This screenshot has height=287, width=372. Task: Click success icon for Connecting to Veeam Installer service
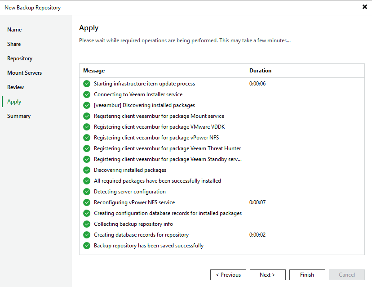pos(87,94)
